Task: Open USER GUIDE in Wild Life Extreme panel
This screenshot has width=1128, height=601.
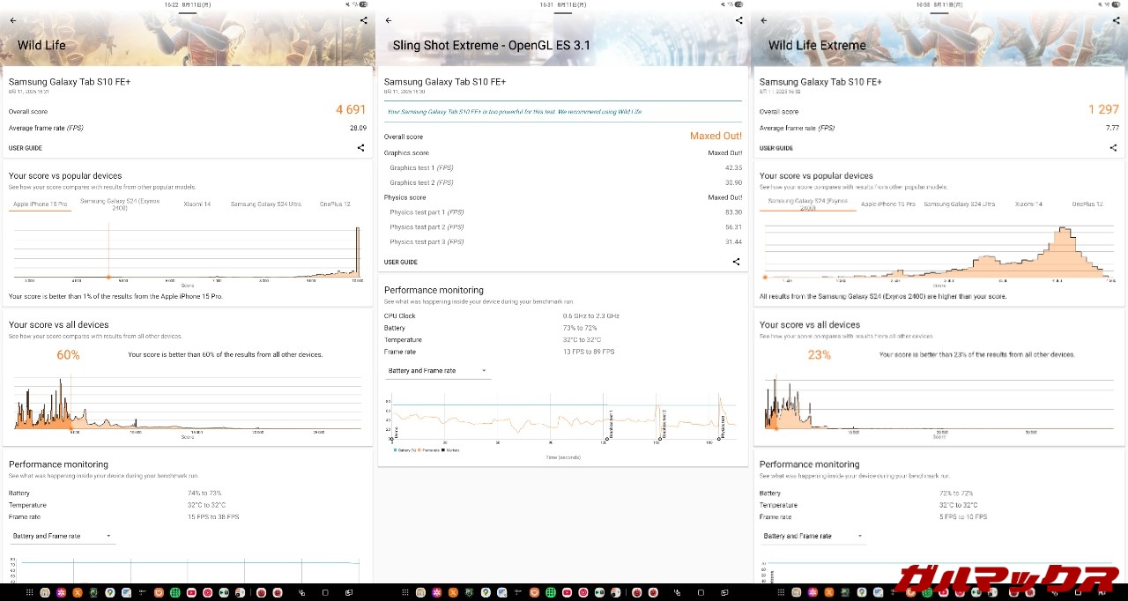Action: [776, 148]
